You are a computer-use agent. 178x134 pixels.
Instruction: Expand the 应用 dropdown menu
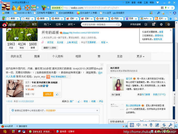59,24
